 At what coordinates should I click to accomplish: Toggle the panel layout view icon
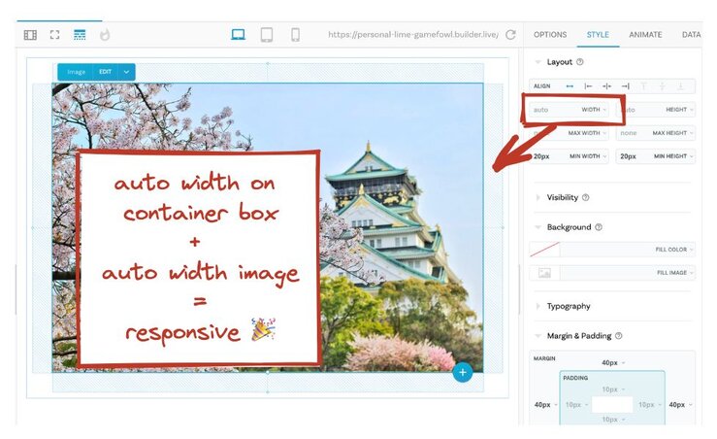point(30,35)
